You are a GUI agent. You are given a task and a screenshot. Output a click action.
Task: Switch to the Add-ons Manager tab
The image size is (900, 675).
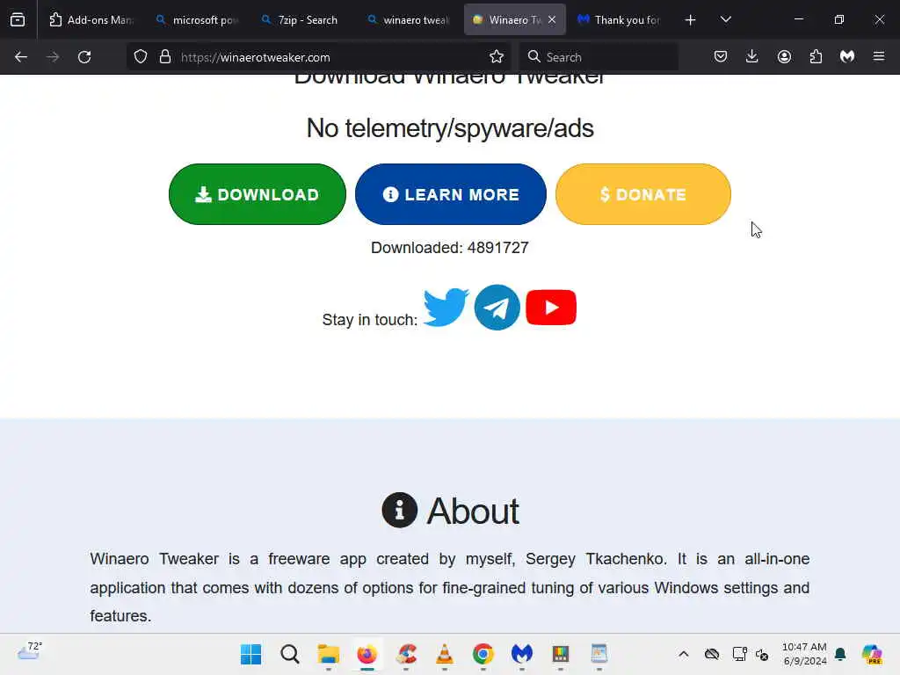tap(91, 20)
